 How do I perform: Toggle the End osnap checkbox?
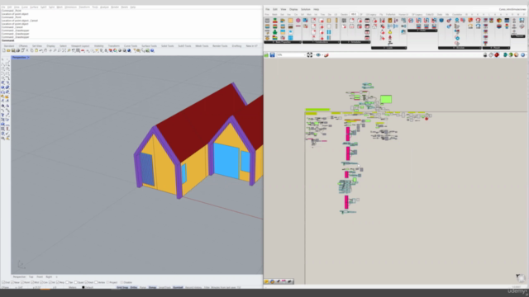pyautogui.click(x=3, y=282)
